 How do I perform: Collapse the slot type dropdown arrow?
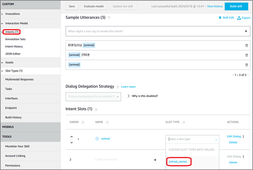[x=216, y=139]
